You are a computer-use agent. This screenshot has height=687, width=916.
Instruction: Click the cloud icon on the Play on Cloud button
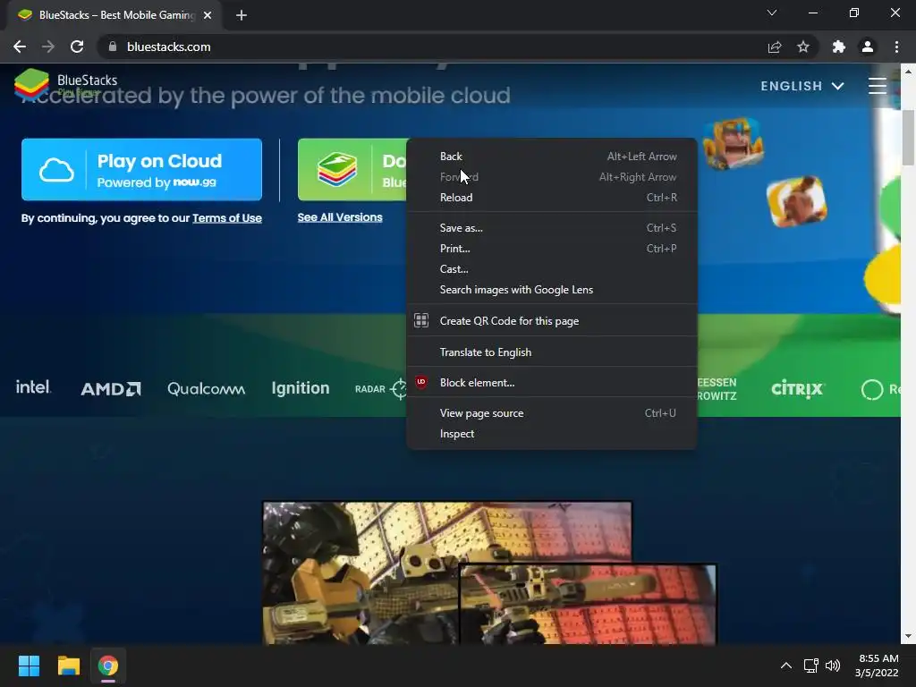(56, 170)
